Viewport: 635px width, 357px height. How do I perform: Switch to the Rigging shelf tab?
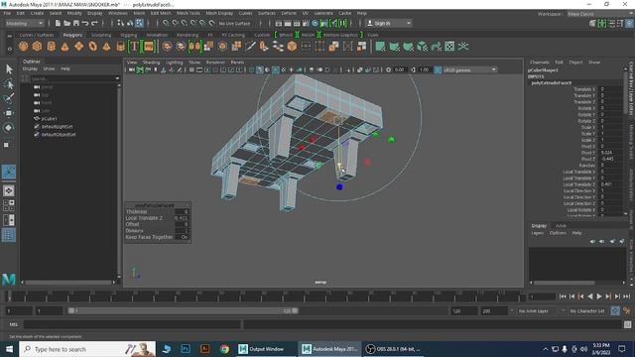pyautogui.click(x=129, y=36)
